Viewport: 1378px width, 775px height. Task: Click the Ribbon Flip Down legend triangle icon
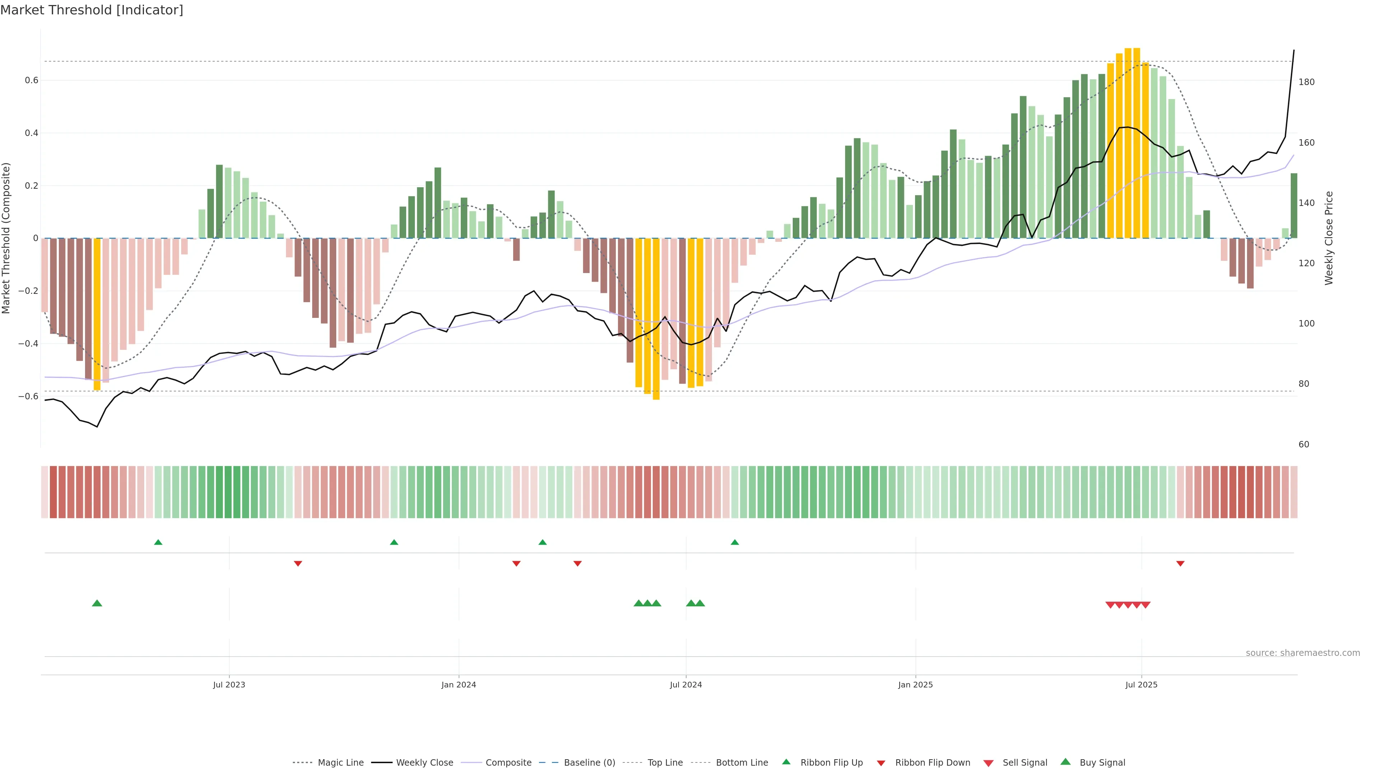coord(881,763)
